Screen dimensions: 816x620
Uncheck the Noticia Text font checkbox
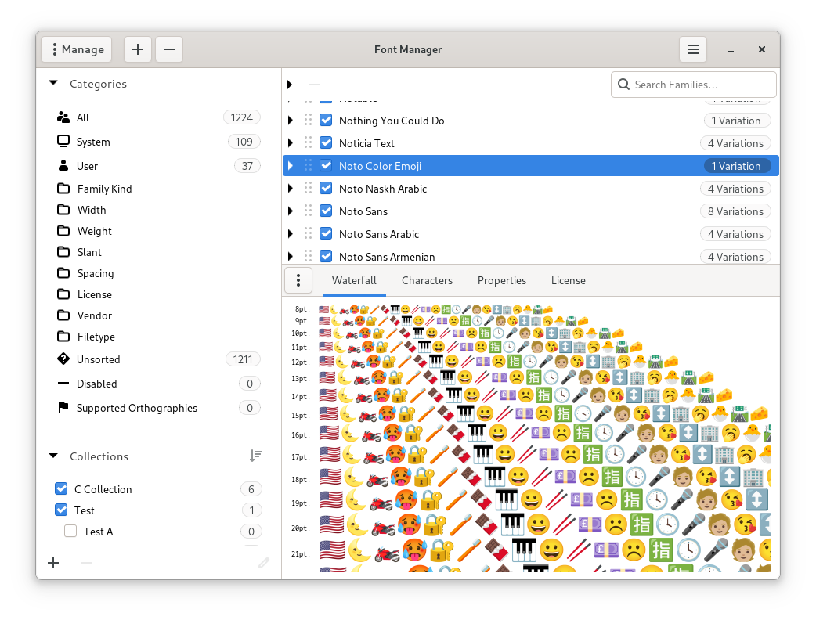pos(326,142)
